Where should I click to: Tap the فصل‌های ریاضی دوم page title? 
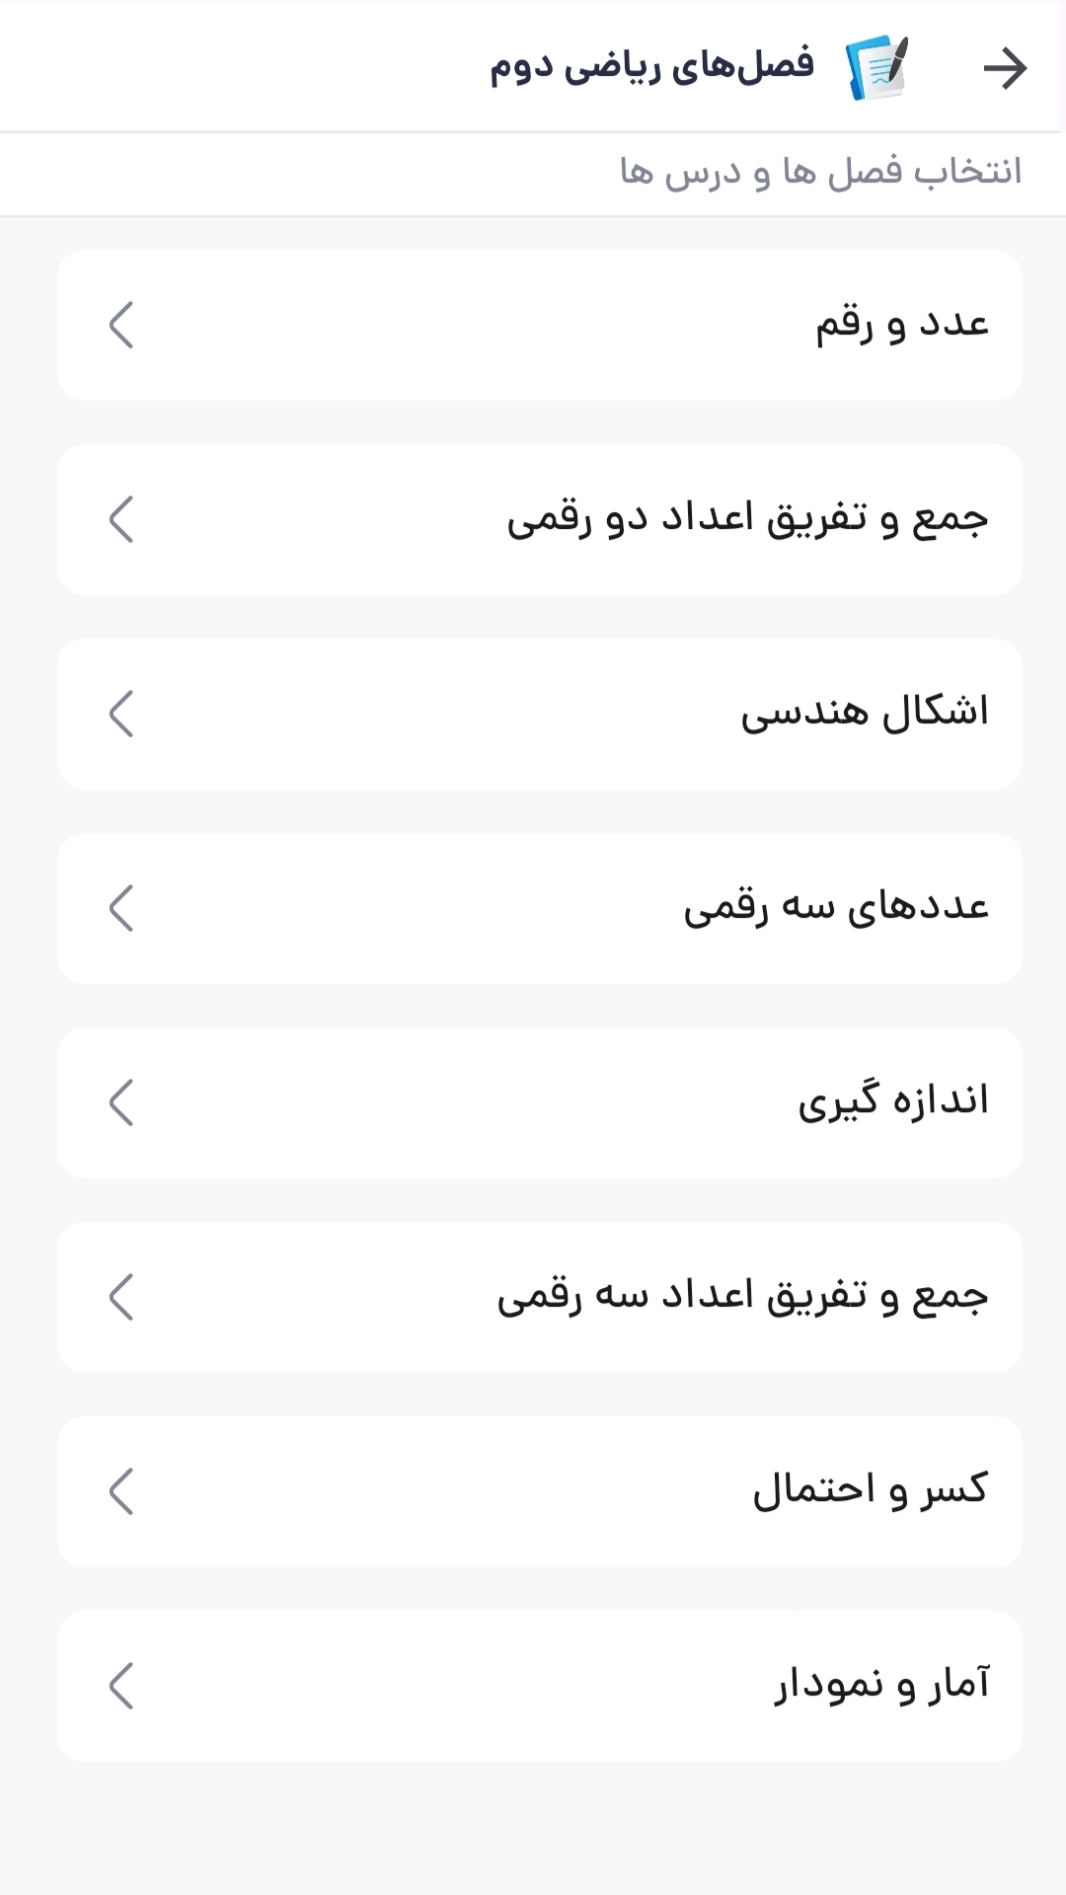[651, 67]
